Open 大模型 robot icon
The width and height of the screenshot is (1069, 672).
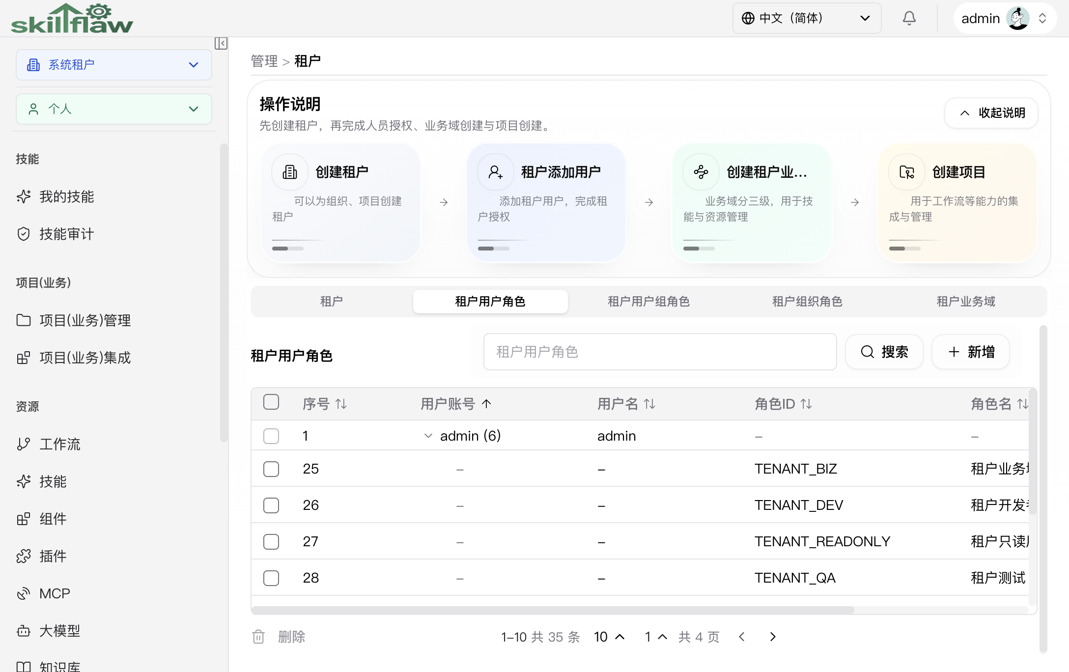[x=24, y=631]
